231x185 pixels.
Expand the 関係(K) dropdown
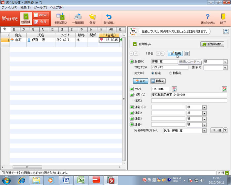[x=225, y=68]
